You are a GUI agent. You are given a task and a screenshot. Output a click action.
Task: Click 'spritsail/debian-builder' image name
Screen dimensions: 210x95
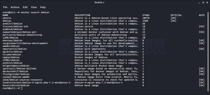(x=19, y=68)
